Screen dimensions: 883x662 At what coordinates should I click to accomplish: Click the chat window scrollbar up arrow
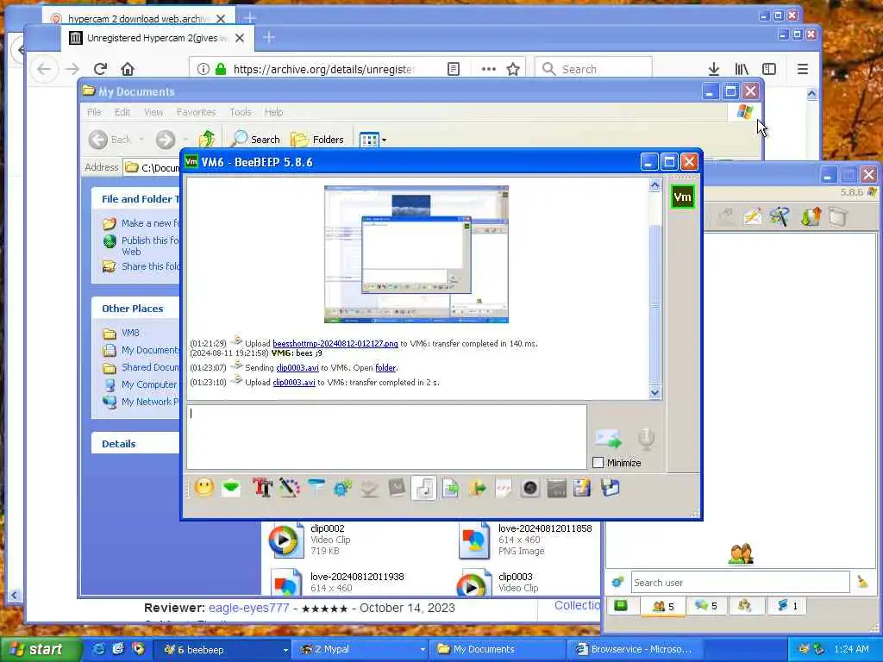(x=654, y=185)
